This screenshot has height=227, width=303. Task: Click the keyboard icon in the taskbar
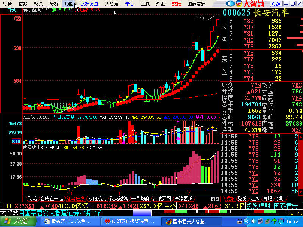tap(239, 222)
